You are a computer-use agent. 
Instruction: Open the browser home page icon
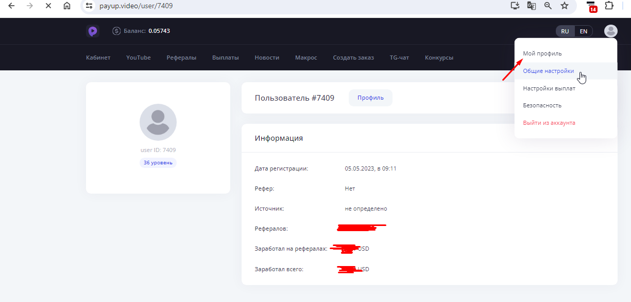[x=66, y=6]
